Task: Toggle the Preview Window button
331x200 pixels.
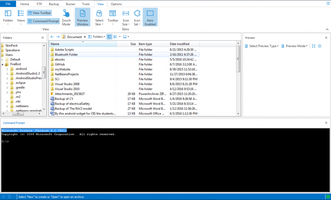Action: click(x=82, y=17)
